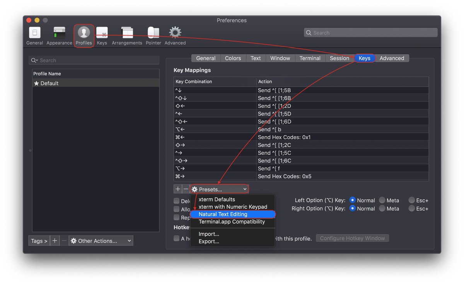Select Import... in presets menu

[x=232, y=234]
